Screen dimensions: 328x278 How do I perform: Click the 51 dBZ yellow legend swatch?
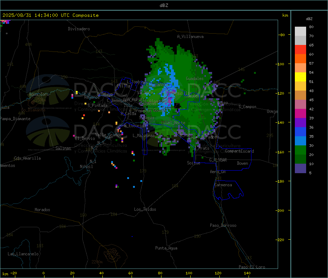300,77
